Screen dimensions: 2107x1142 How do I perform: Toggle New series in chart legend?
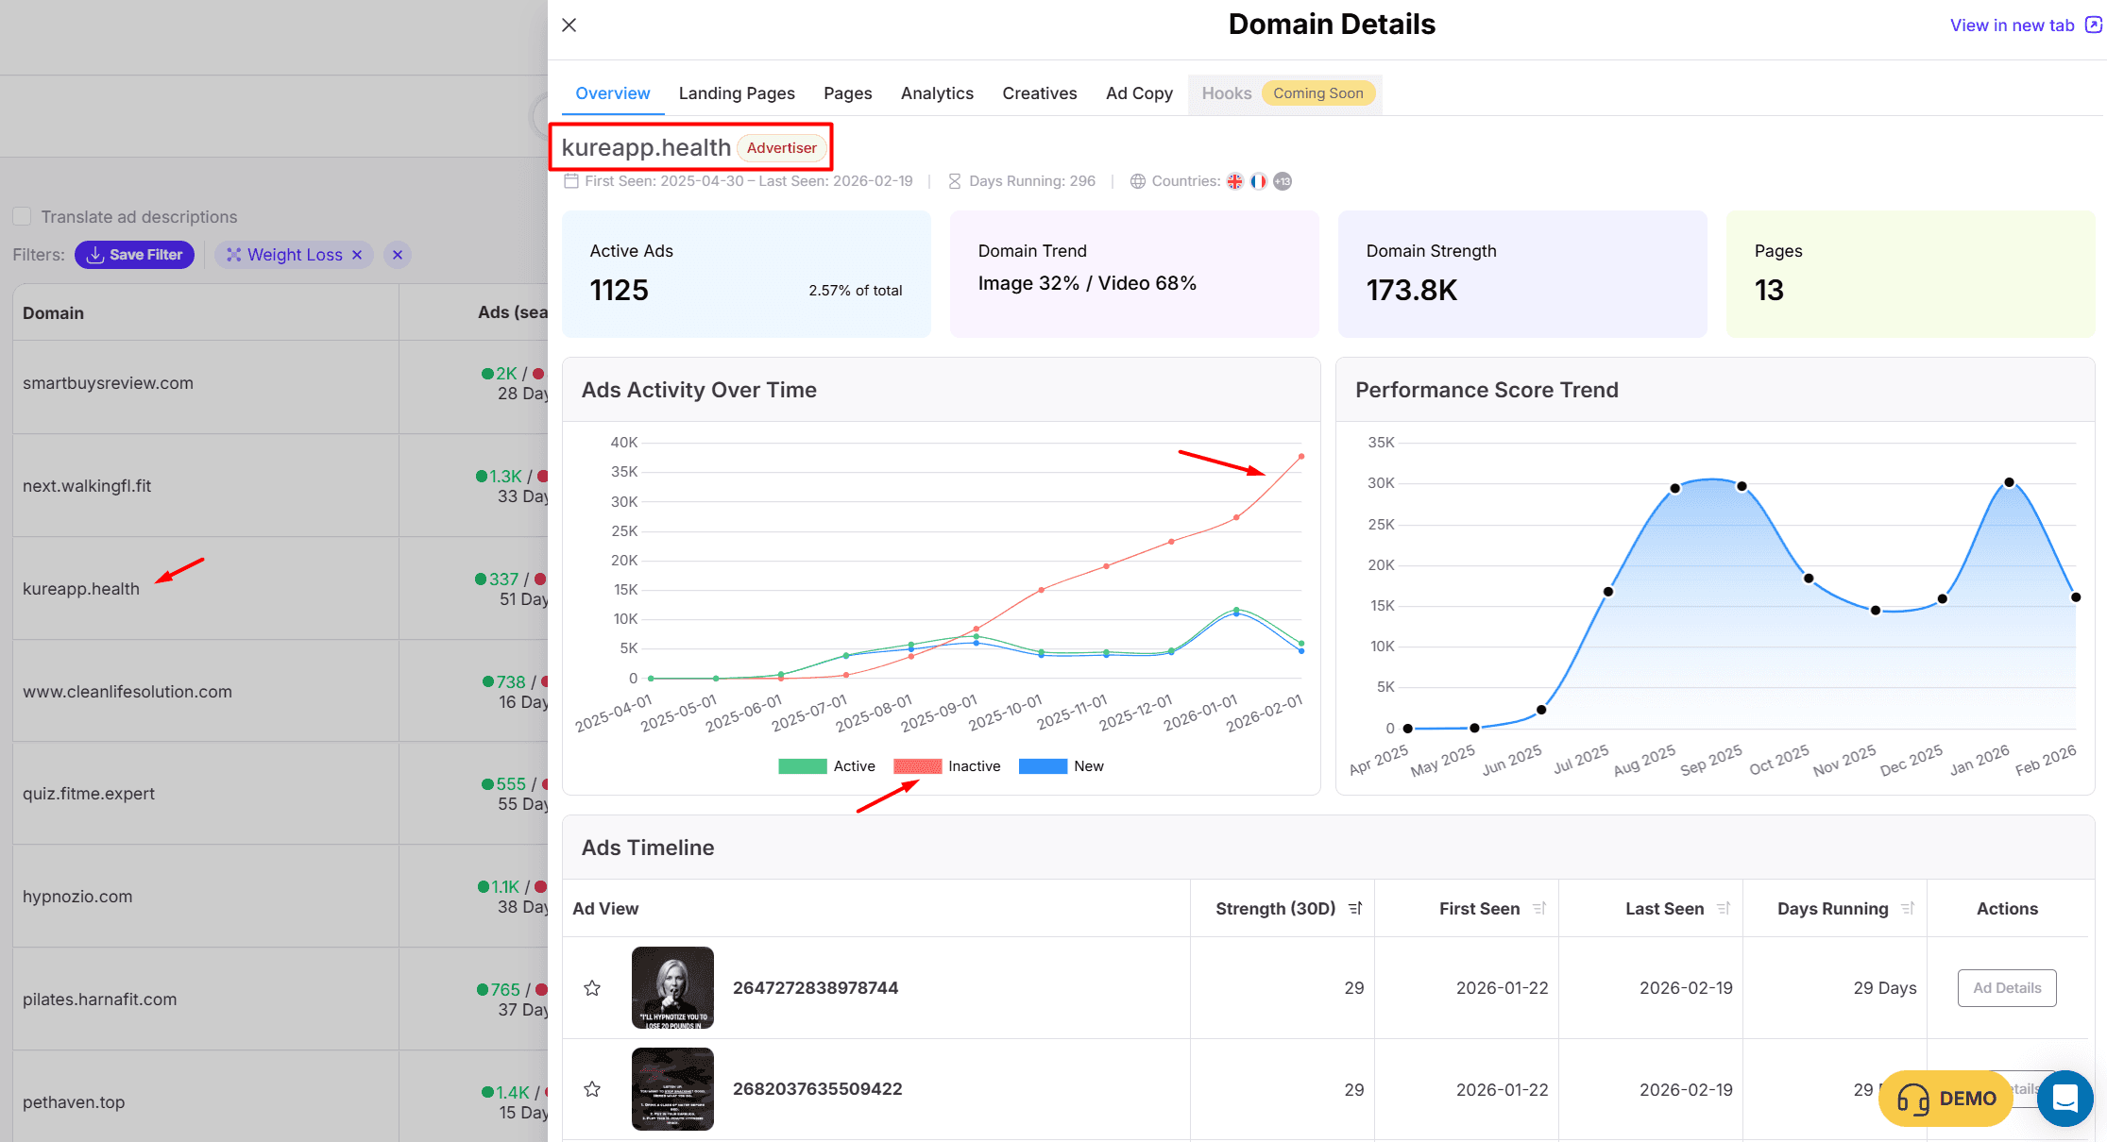[1043, 766]
